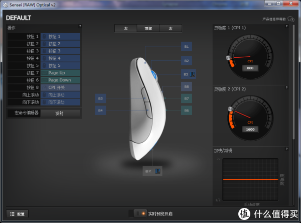Select the B1 button marker on mouse diagram
The height and width of the screenshot is (223, 301).
[187, 47]
